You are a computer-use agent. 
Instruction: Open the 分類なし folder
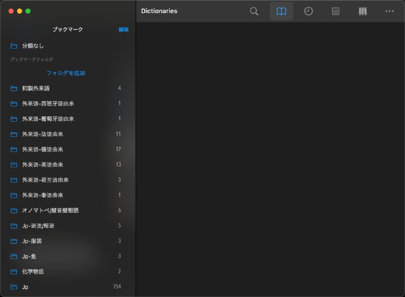pos(33,46)
